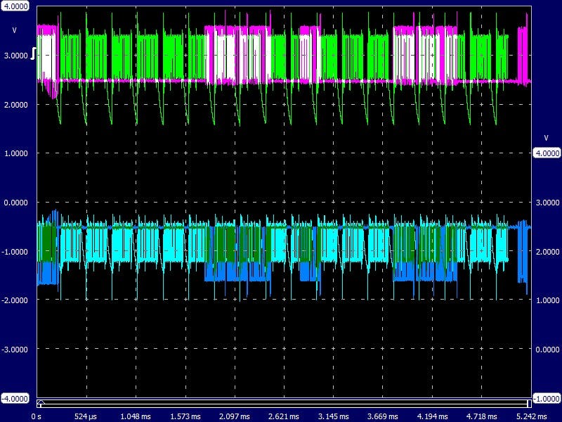
Task: Select the right axis upper limit box 4.0000
Action: point(547,153)
